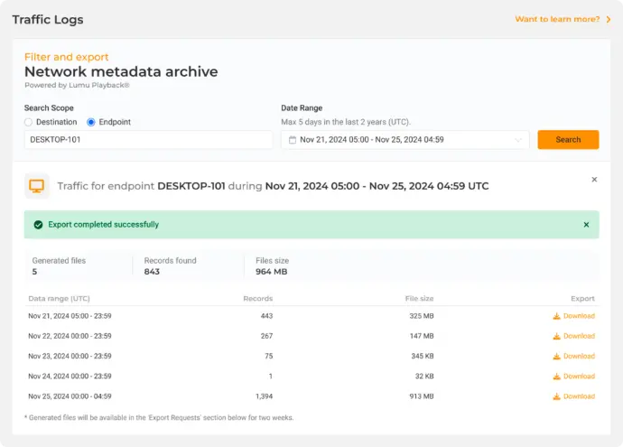Dismiss the export completed successfully banner

tap(586, 225)
